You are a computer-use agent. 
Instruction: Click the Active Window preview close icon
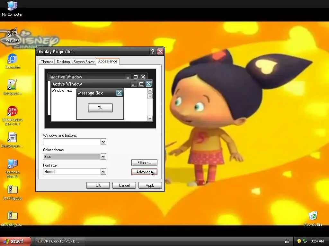tap(148, 84)
